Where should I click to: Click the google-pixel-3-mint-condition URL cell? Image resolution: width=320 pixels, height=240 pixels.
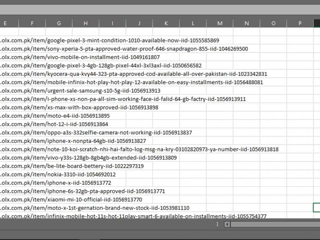tap(109, 40)
